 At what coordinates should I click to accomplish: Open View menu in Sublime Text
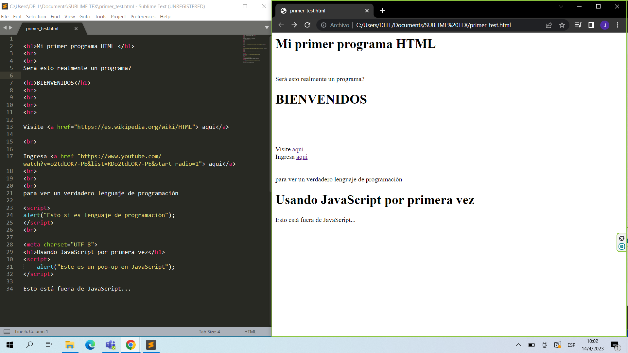click(70, 17)
